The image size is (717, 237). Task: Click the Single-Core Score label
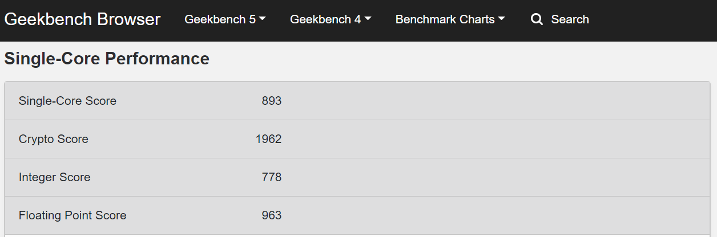click(x=67, y=101)
